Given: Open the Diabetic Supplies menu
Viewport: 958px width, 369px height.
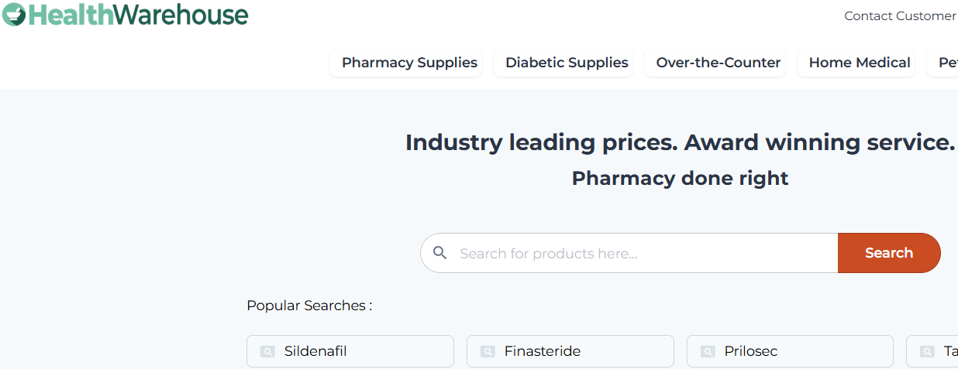Looking at the screenshot, I should (567, 63).
